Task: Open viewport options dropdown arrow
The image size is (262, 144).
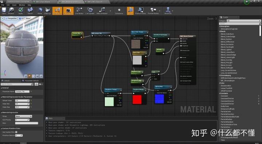Action: point(2,19)
